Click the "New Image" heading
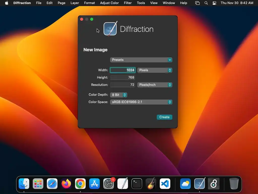 click(x=95, y=50)
